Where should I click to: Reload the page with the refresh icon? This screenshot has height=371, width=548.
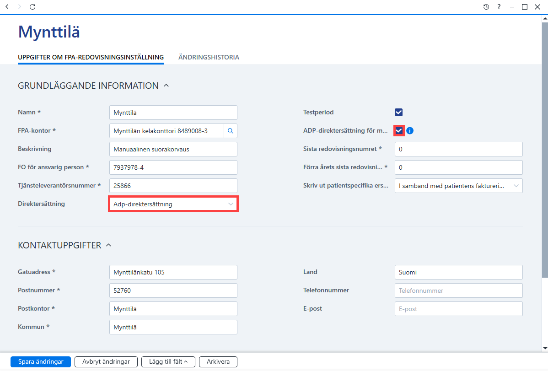[32, 7]
